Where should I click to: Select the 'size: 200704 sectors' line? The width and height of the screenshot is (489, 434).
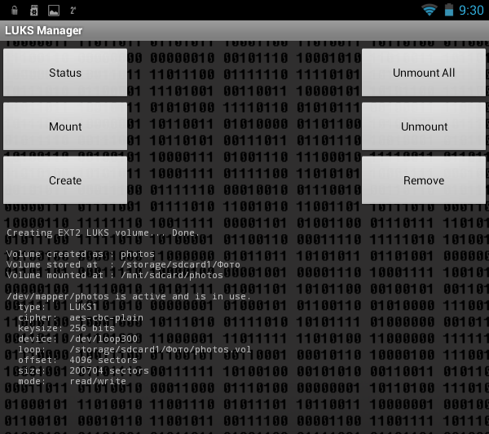click(x=83, y=371)
